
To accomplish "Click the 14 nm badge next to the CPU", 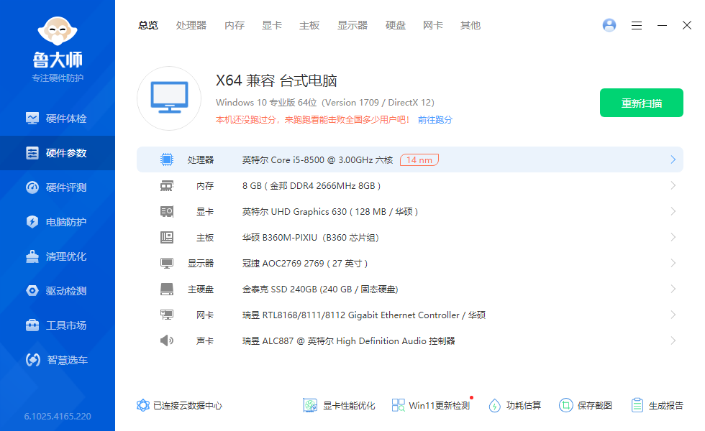I will [x=419, y=159].
